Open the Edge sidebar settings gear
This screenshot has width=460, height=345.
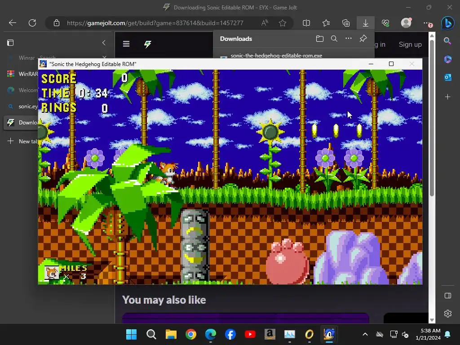[448, 314]
